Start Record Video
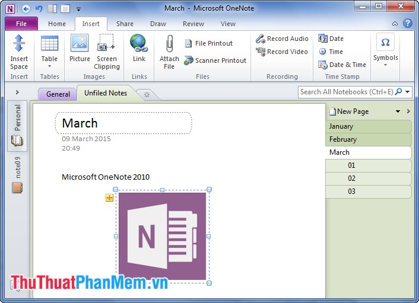Viewport: 419px width, 303px height. [x=282, y=52]
